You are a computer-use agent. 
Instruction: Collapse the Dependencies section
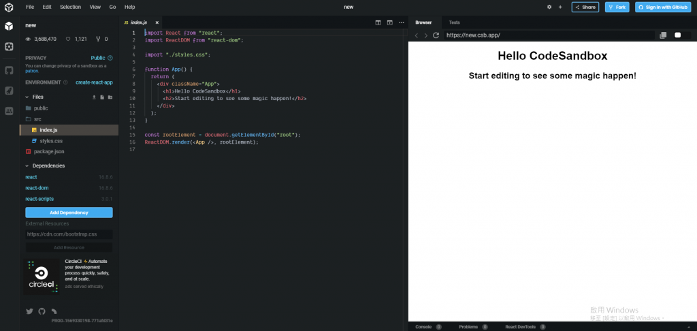click(x=27, y=166)
